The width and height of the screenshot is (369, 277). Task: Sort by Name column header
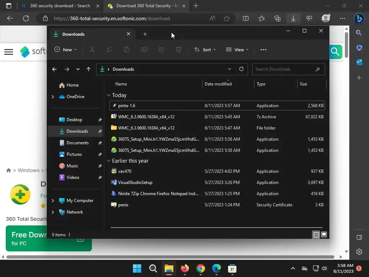click(121, 84)
